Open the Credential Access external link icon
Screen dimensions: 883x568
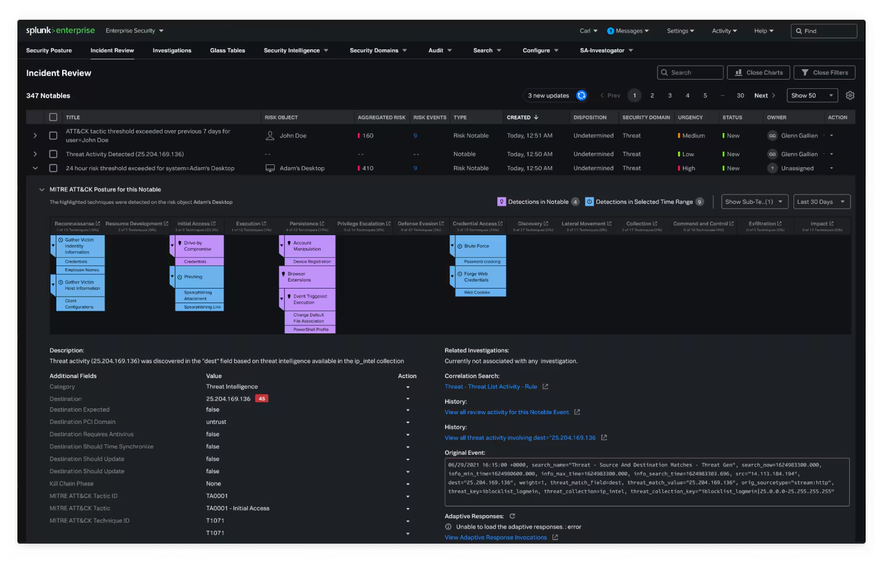tap(500, 224)
